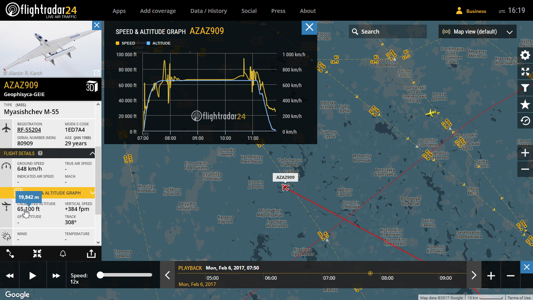Click the aircraft silhouette icon beside Registration
The width and height of the screenshot is (533, 300).
coord(6,127)
